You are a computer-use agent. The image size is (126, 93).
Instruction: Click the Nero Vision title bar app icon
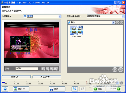point(2,3)
